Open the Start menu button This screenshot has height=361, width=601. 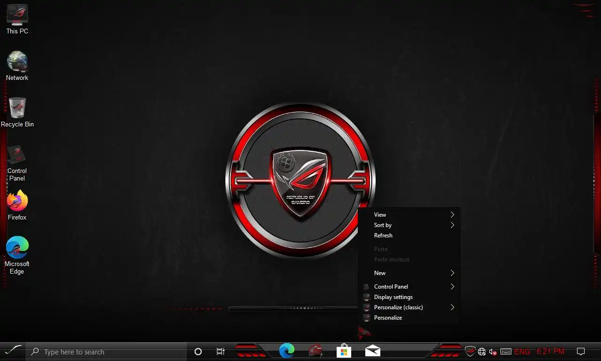tap(13, 351)
